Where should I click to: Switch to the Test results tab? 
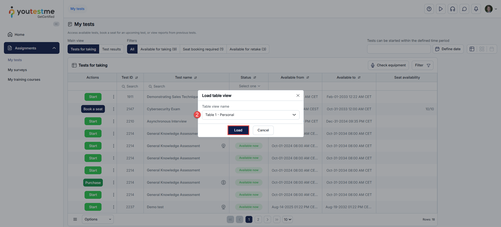pyautogui.click(x=111, y=49)
